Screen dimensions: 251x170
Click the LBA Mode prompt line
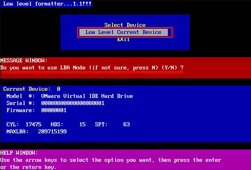pos(92,68)
